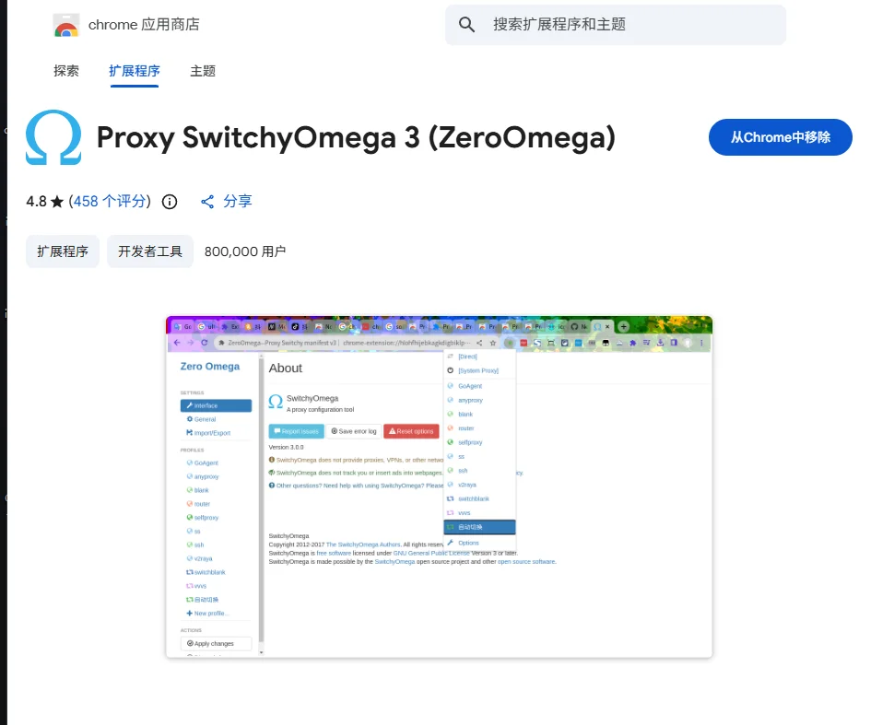
Task: Focus the extensions and themes search field
Action: (x=616, y=25)
